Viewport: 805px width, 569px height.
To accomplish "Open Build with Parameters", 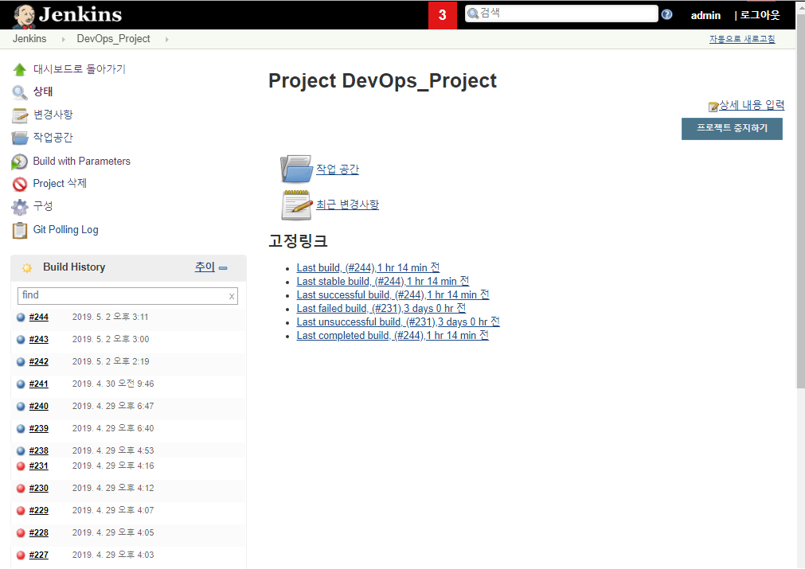I will pos(82,161).
